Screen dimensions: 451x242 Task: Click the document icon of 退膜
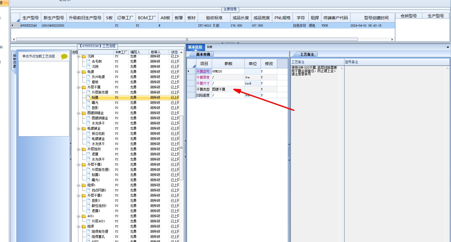tap(88, 154)
